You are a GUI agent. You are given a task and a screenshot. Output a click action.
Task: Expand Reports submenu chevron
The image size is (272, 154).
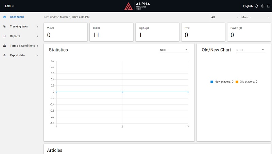click(37, 36)
